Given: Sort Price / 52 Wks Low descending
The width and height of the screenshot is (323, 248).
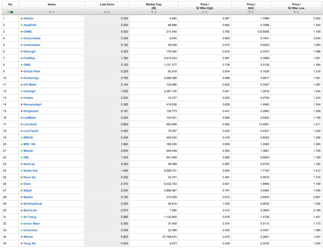Looking at the screenshot, I should (295, 12).
